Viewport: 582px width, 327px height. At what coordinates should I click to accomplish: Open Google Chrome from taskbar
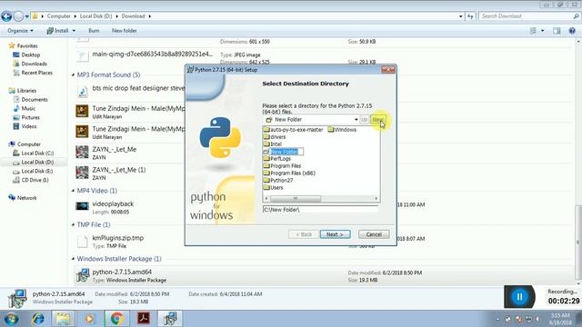point(116,319)
